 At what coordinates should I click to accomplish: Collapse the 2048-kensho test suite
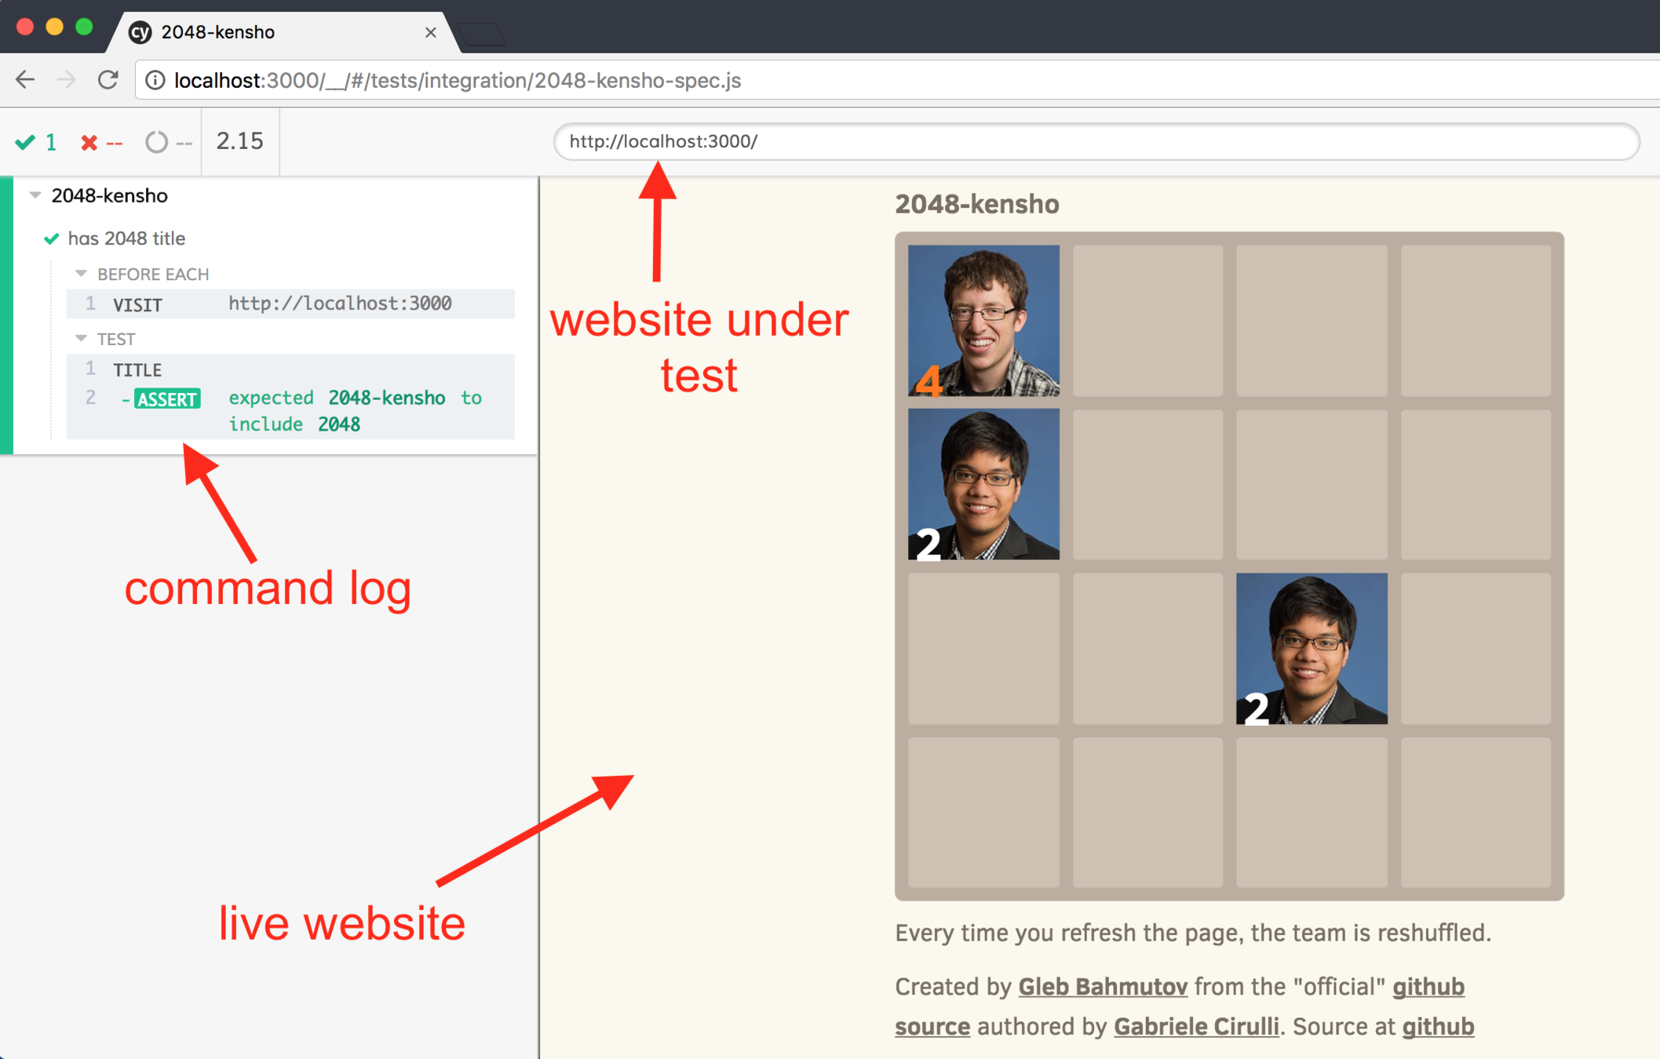(x=35, y=195)
